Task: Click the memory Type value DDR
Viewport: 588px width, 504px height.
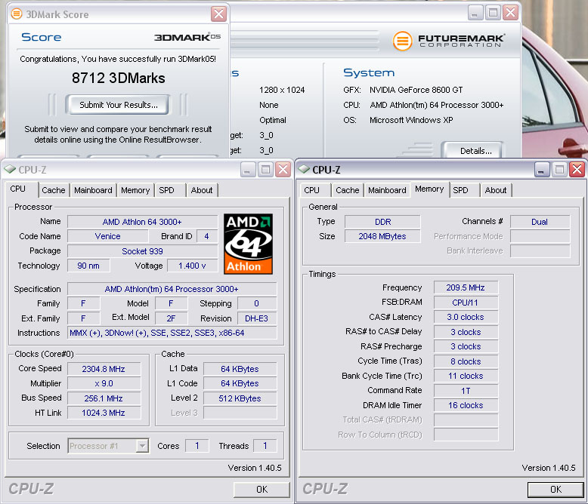Action: pyautogui.click(x=382, y=222)
